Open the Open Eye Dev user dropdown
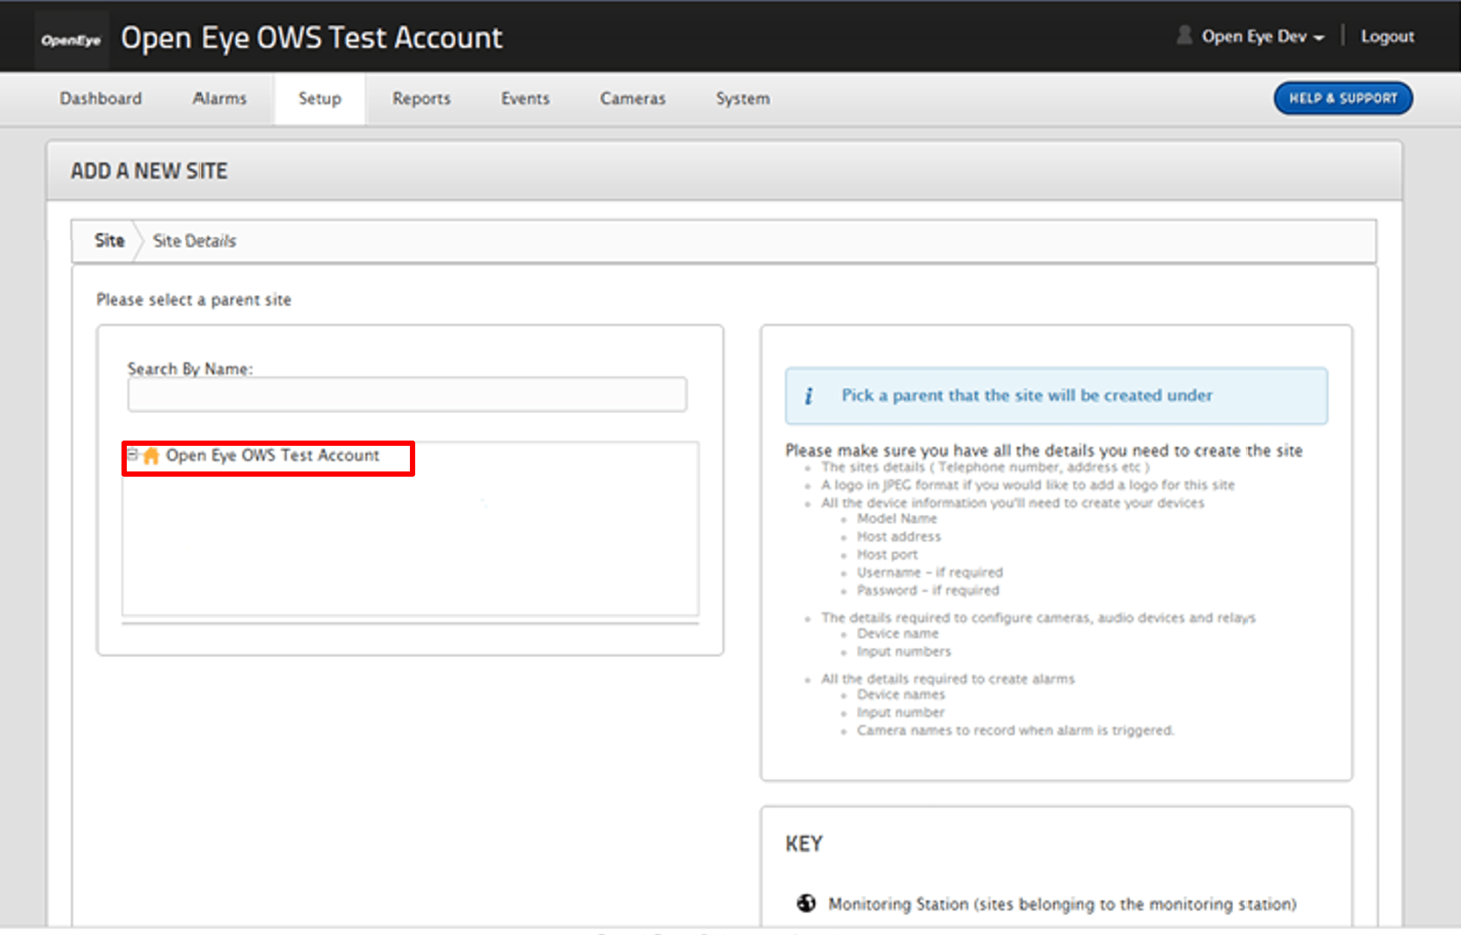The image size is (1461, 935). pos(1262,37)
